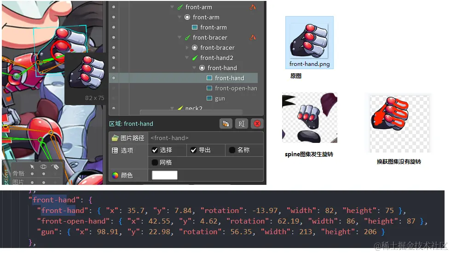
Task: Toggle 骨骼 selectable dot in options panel
Action: 32,174
